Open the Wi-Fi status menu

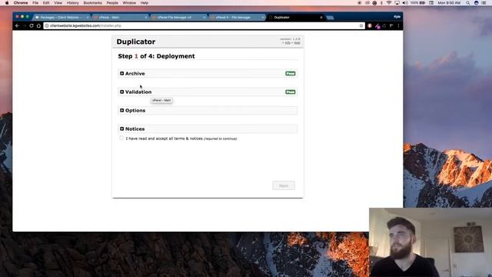tap(389, 3)
